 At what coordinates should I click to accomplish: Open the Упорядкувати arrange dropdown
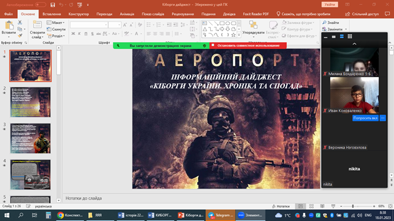pos(254,29)
